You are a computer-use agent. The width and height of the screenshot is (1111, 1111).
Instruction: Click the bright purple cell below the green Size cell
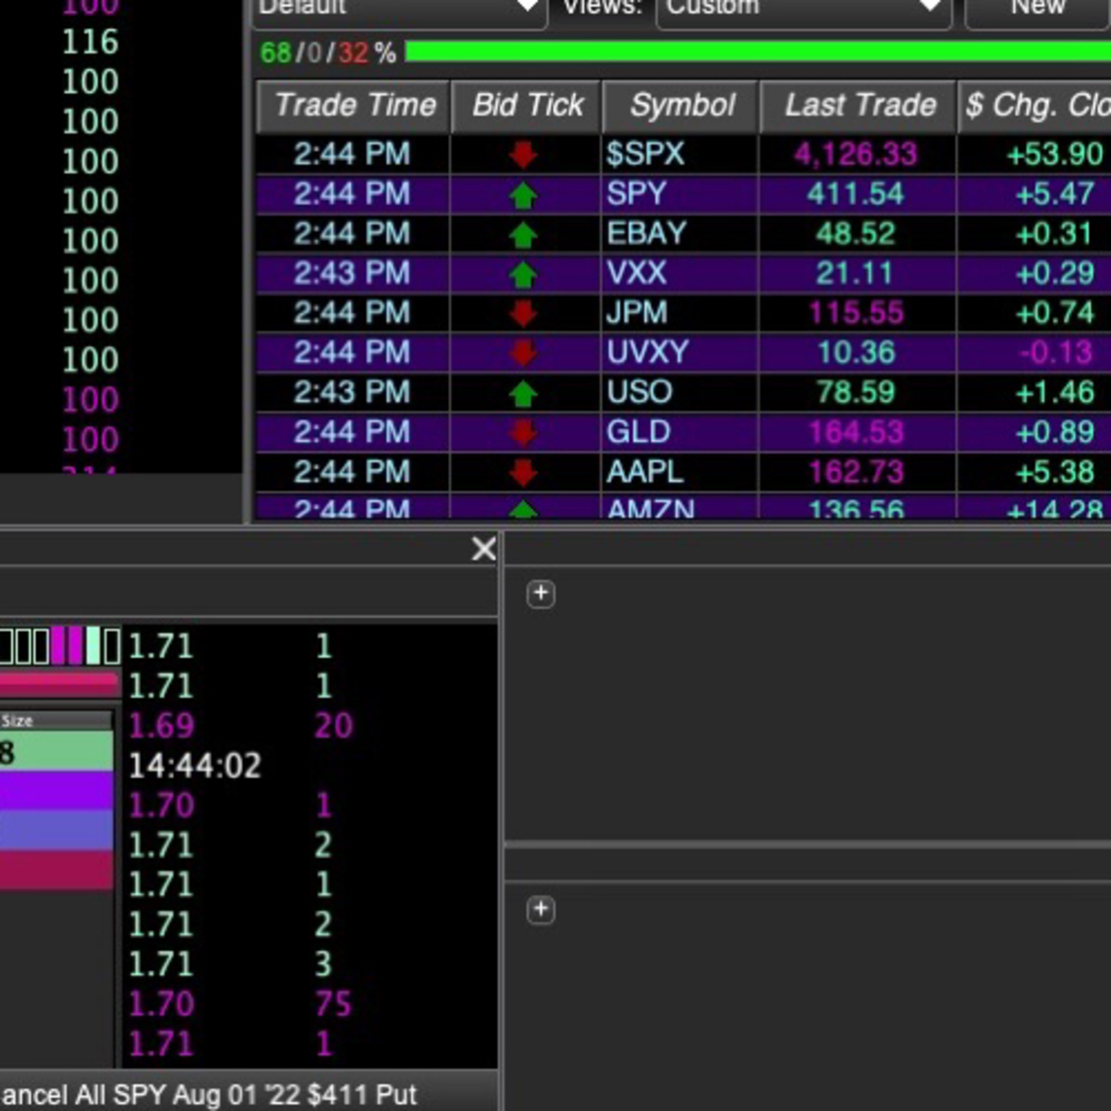pyautogui.click(x=56, y=791)
